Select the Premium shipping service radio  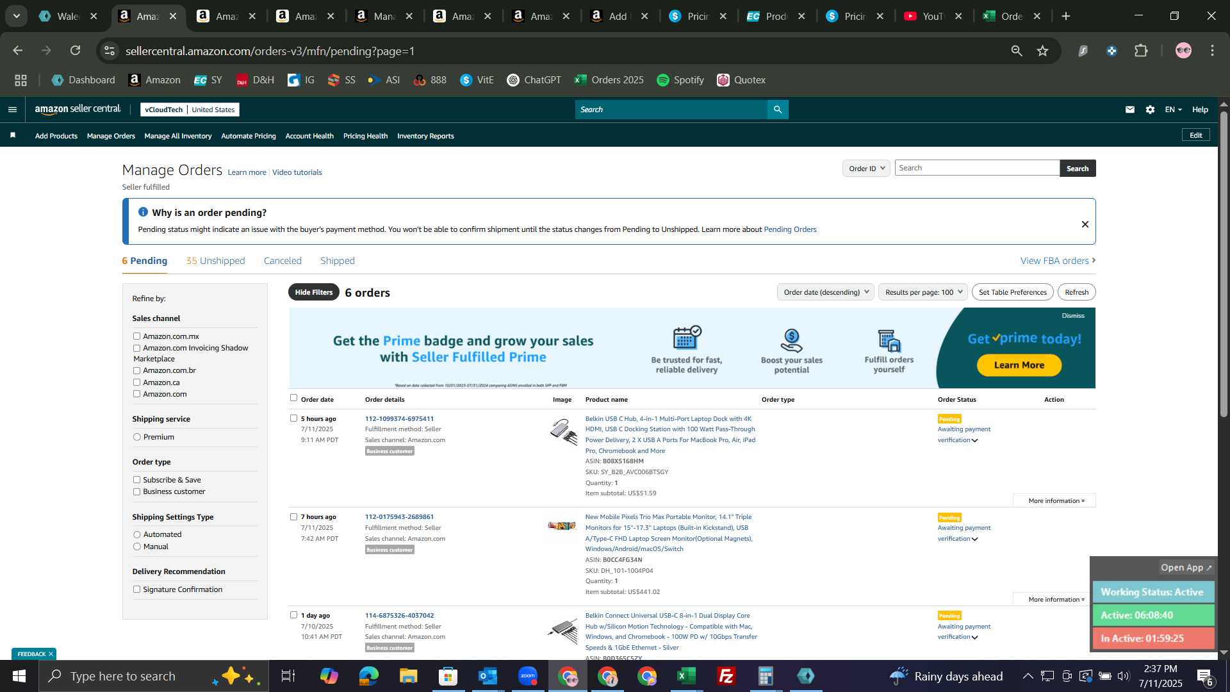(x=136, y=437)
